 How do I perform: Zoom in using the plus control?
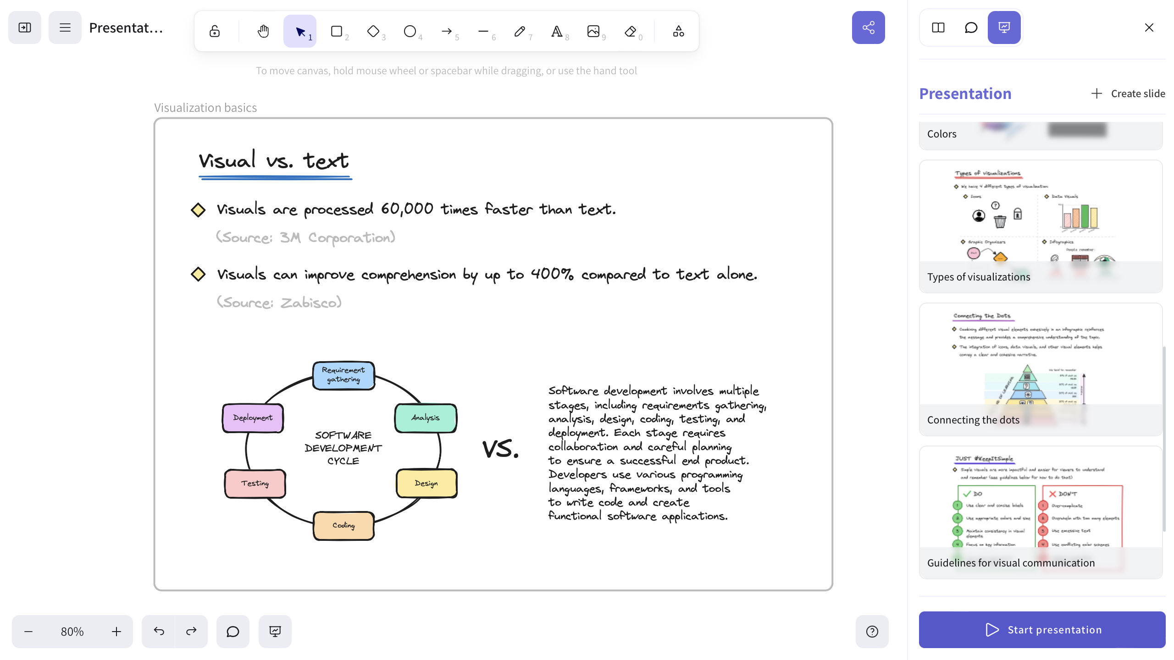click(116, 631)
